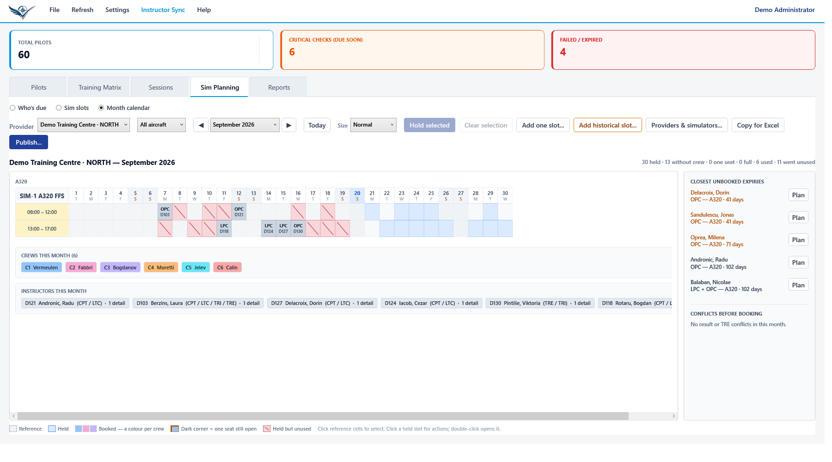Click OPC D130 slot on day 16

tap(298, 229)
